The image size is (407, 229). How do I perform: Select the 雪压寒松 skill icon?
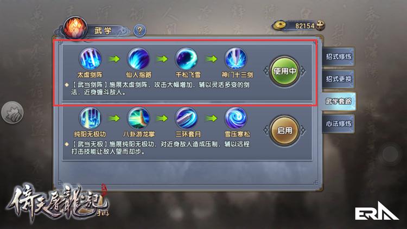click(x=236, y=118)
